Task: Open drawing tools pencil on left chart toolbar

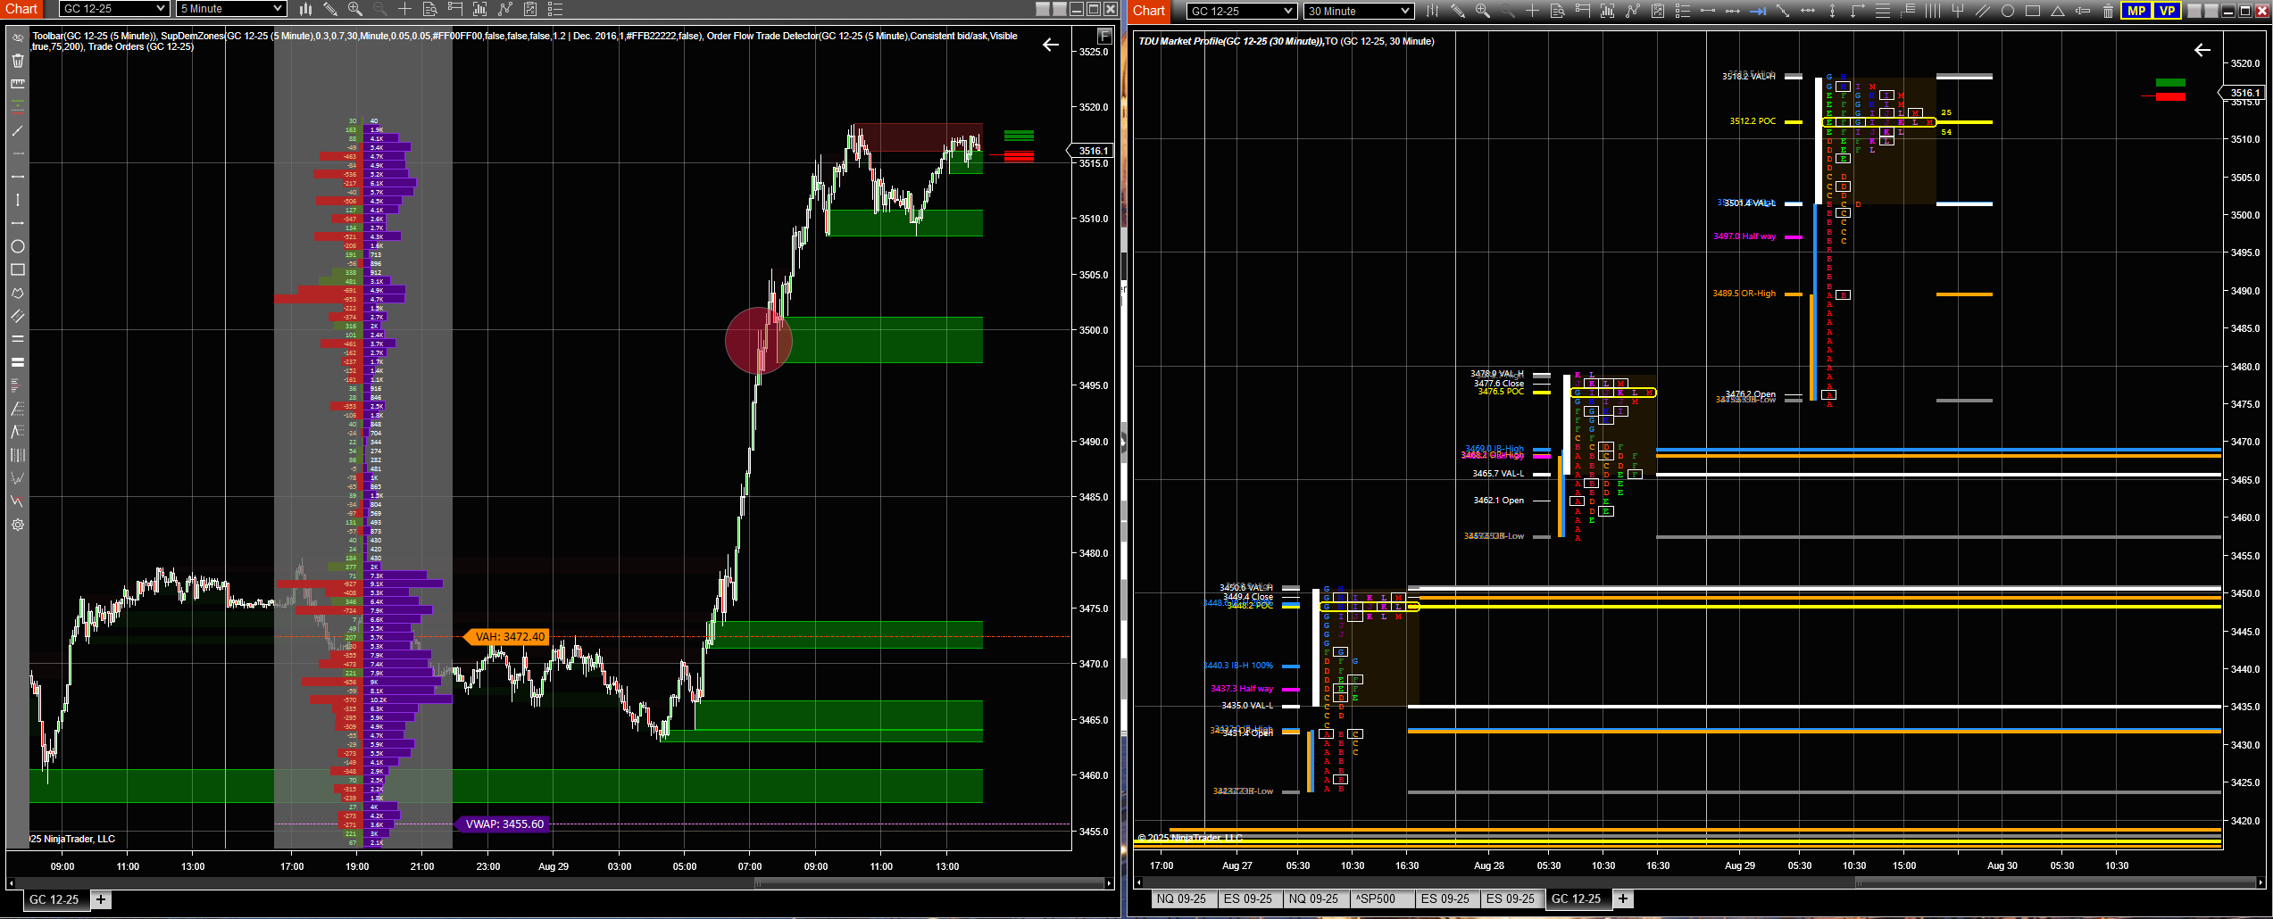Action: coord(330,9)
